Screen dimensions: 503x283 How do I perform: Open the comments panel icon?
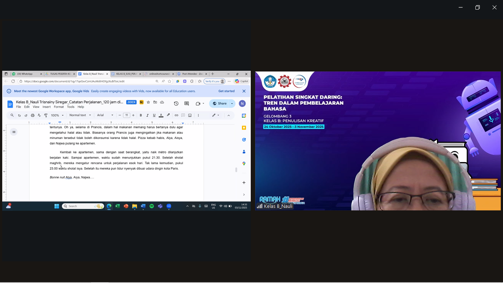186,104
